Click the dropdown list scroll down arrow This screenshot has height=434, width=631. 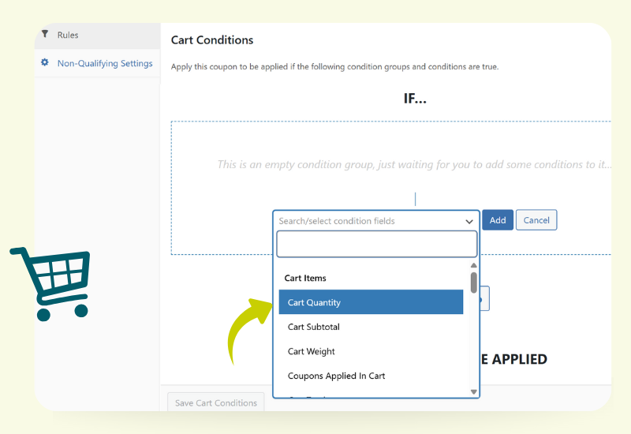click(x=474, y=391)
